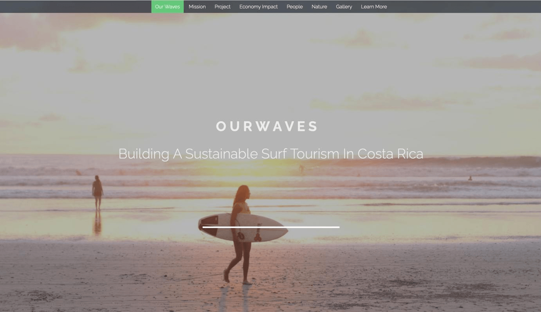
Task: Click the distant surfer in the waves on the right
Action: click(470, 178)
